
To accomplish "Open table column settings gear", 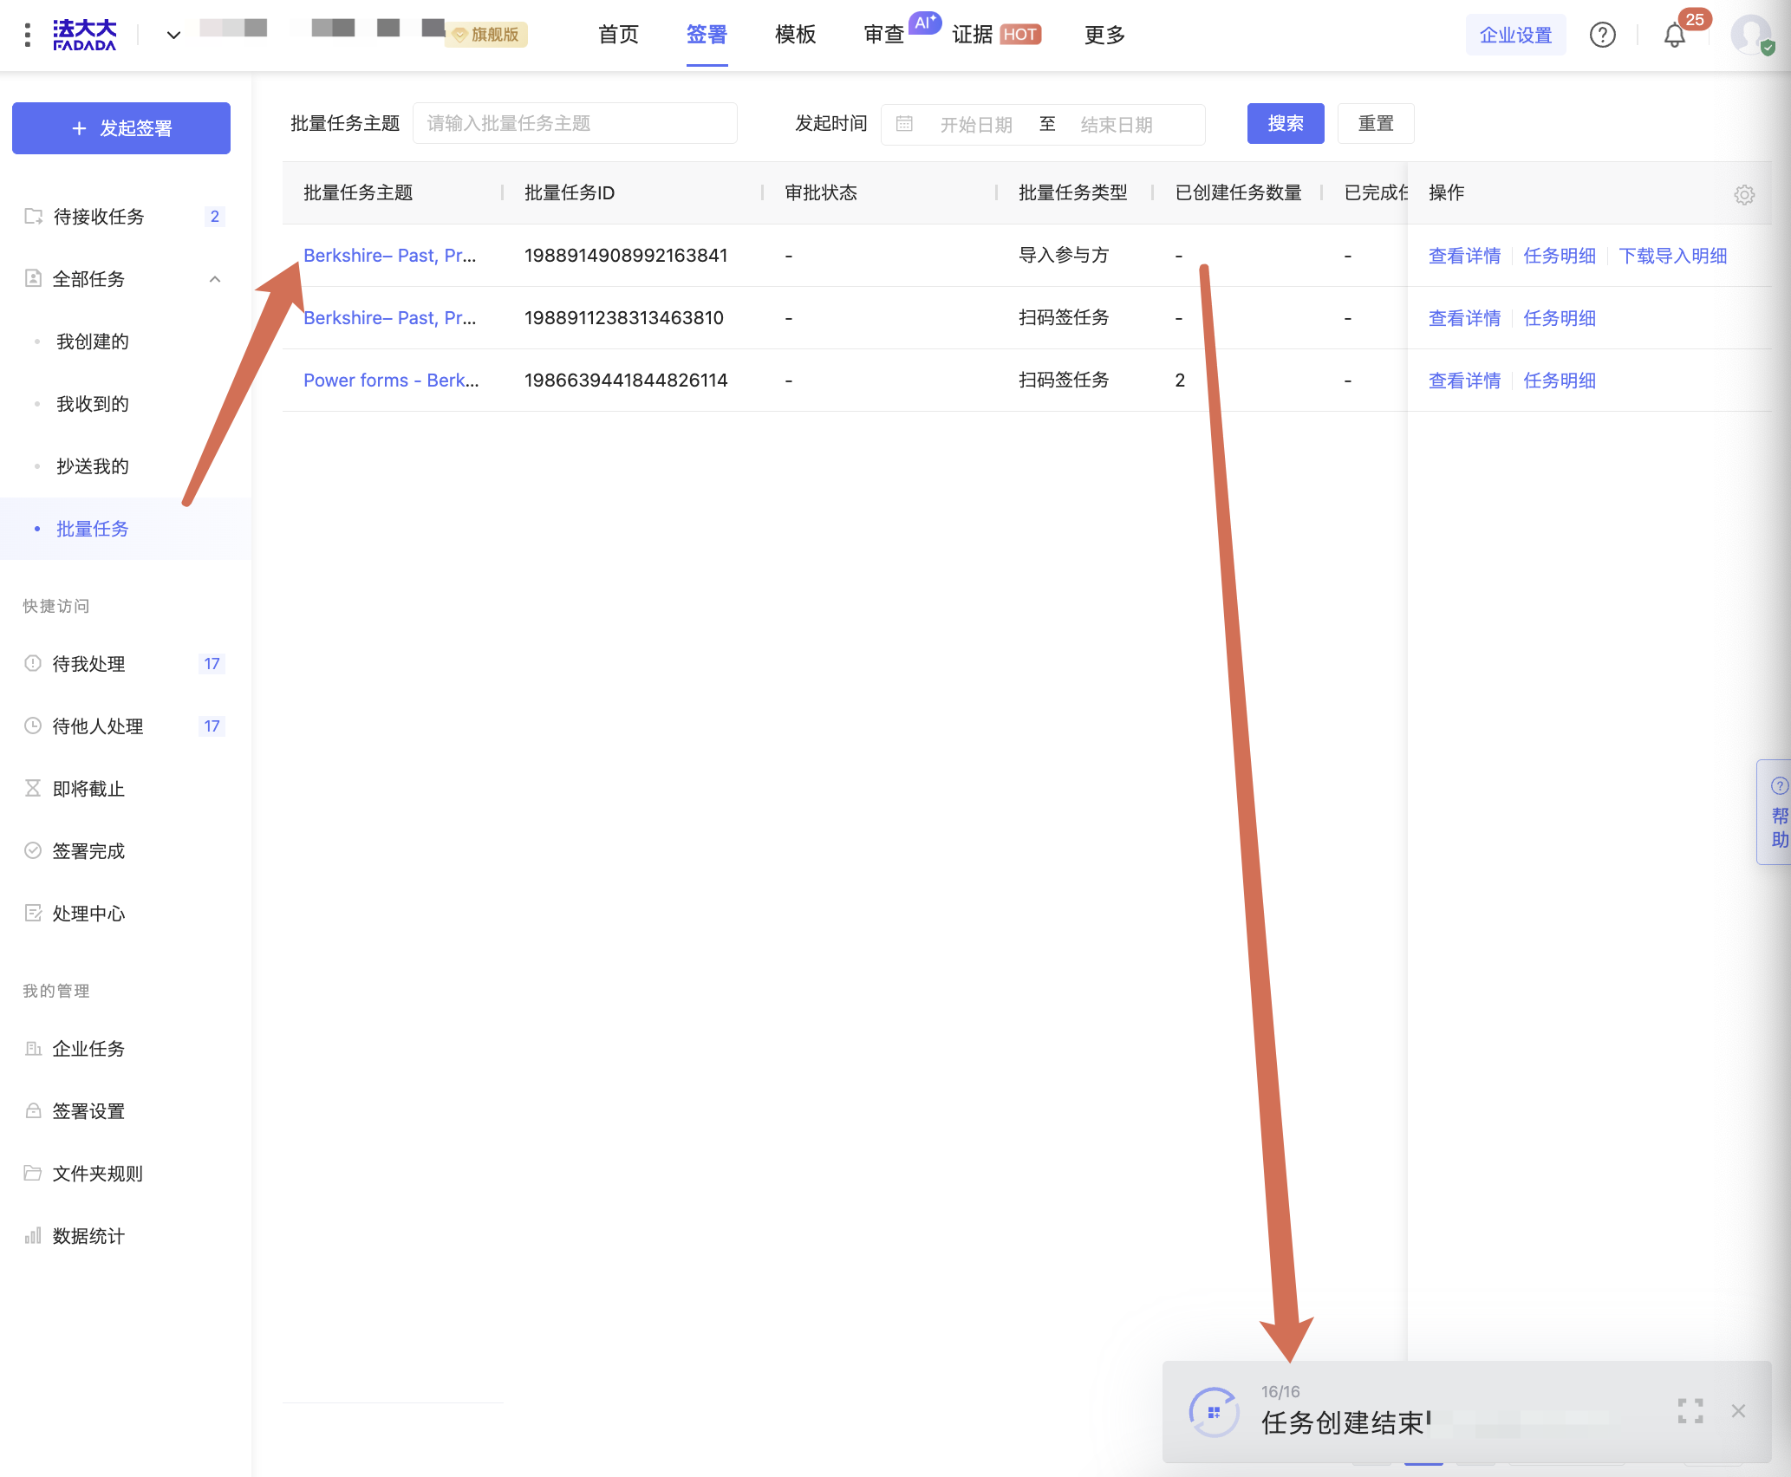I will point(1744,194).
